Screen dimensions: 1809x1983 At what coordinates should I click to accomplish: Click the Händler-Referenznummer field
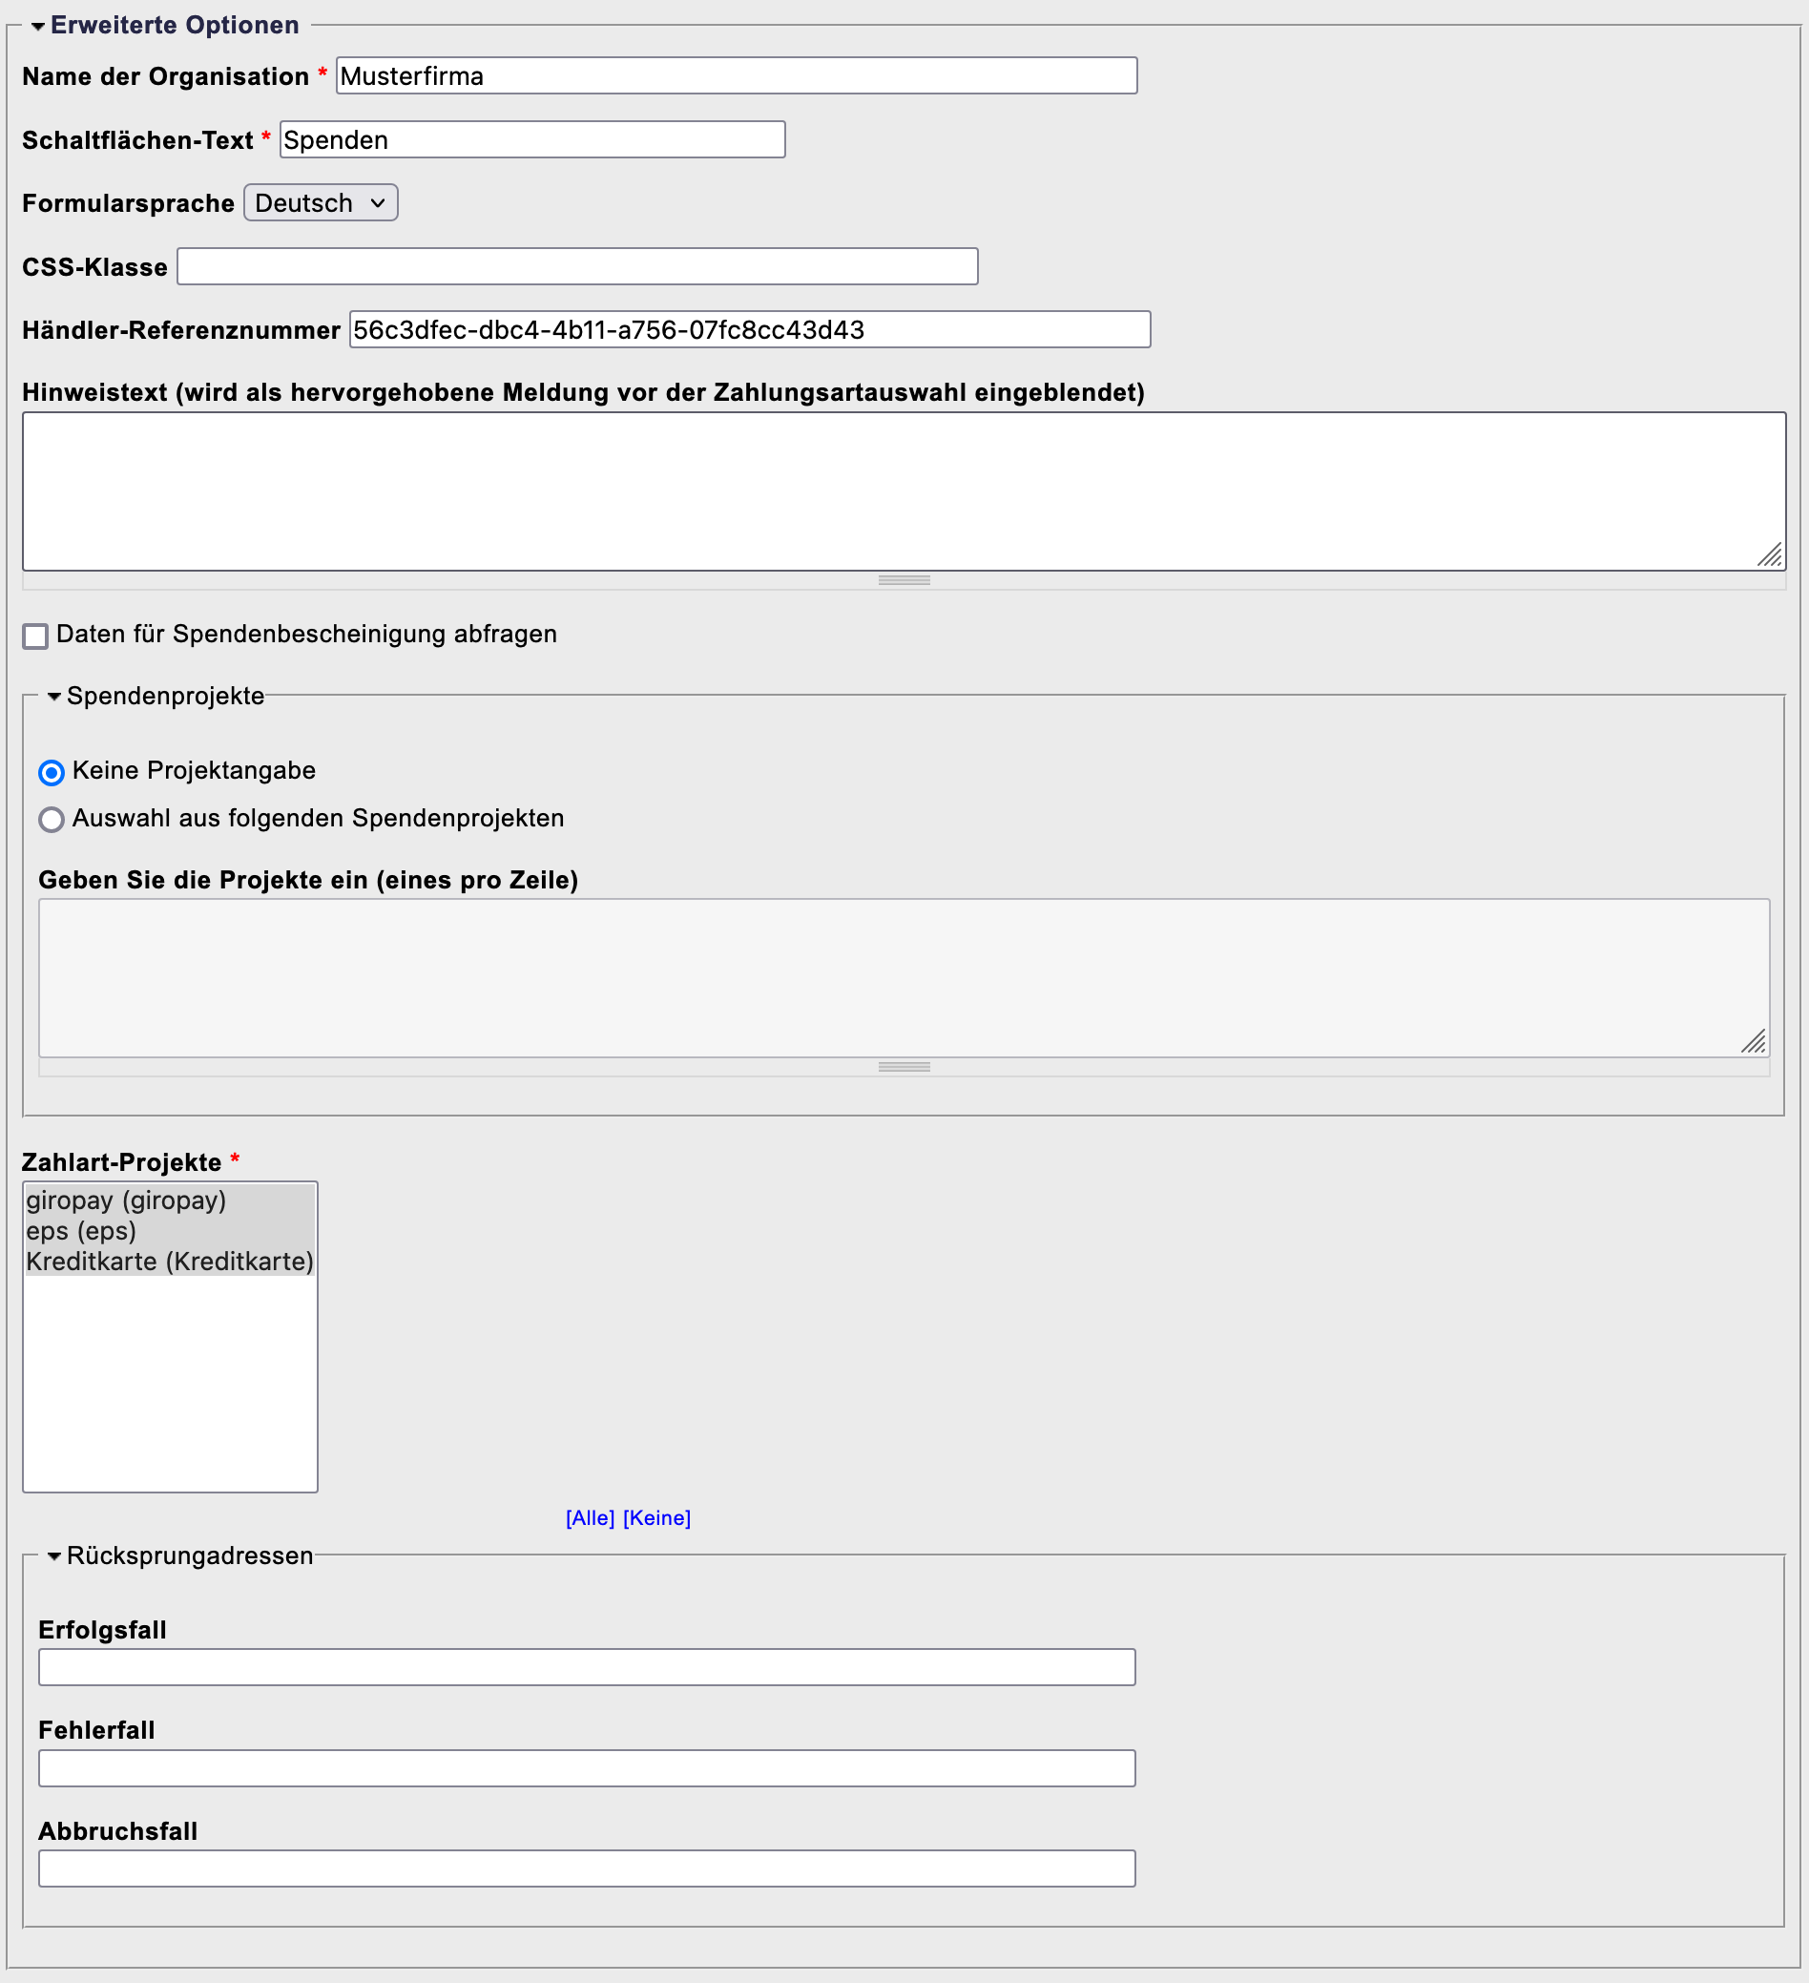[750, 330]
